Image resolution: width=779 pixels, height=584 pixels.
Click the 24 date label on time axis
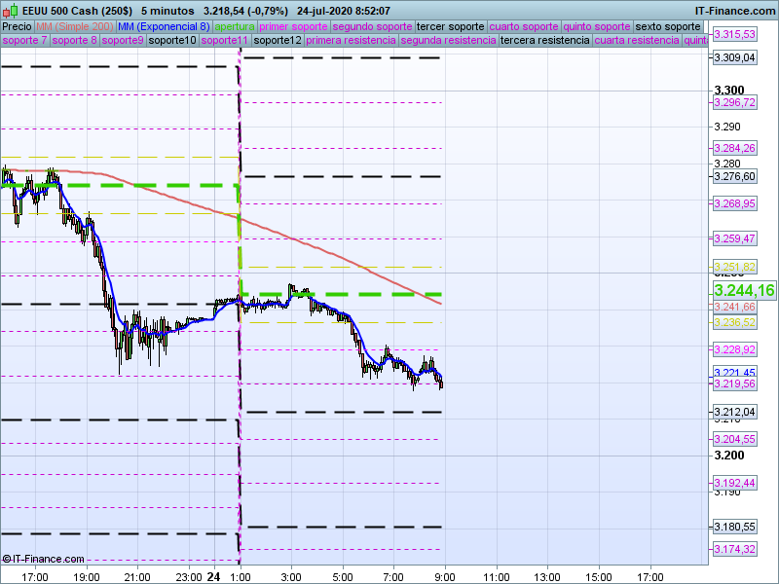tap(213, 577)
